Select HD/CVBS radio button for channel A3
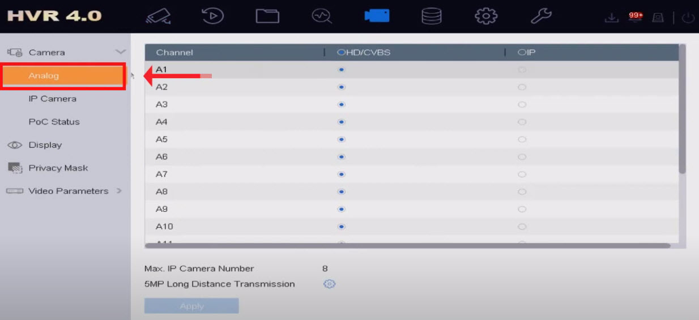This screenshot has height=320, width=699. coord(342,105)
